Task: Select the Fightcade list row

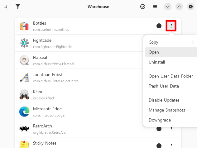Action: pyautogui.click(x=79, y=43)
